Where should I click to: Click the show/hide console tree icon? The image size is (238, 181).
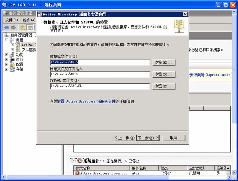(x=30, y=28)
